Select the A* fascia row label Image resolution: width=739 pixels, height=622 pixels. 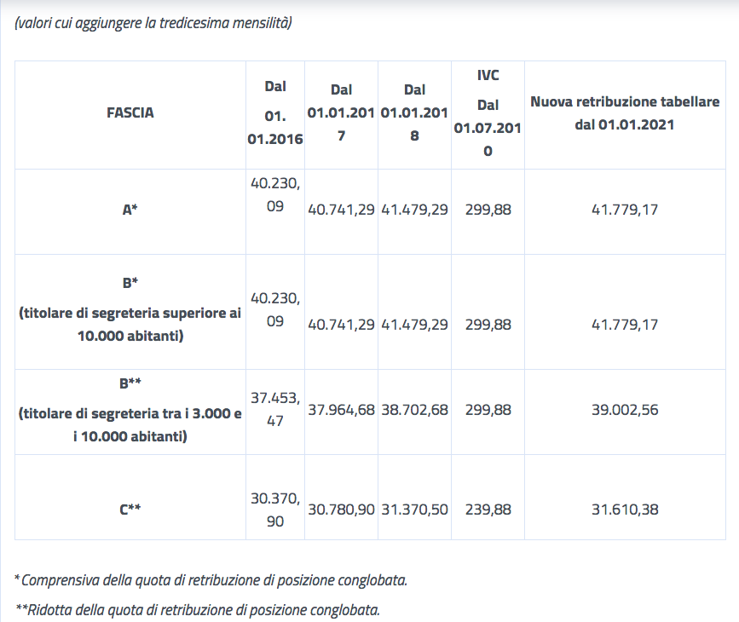coord(130,210)
